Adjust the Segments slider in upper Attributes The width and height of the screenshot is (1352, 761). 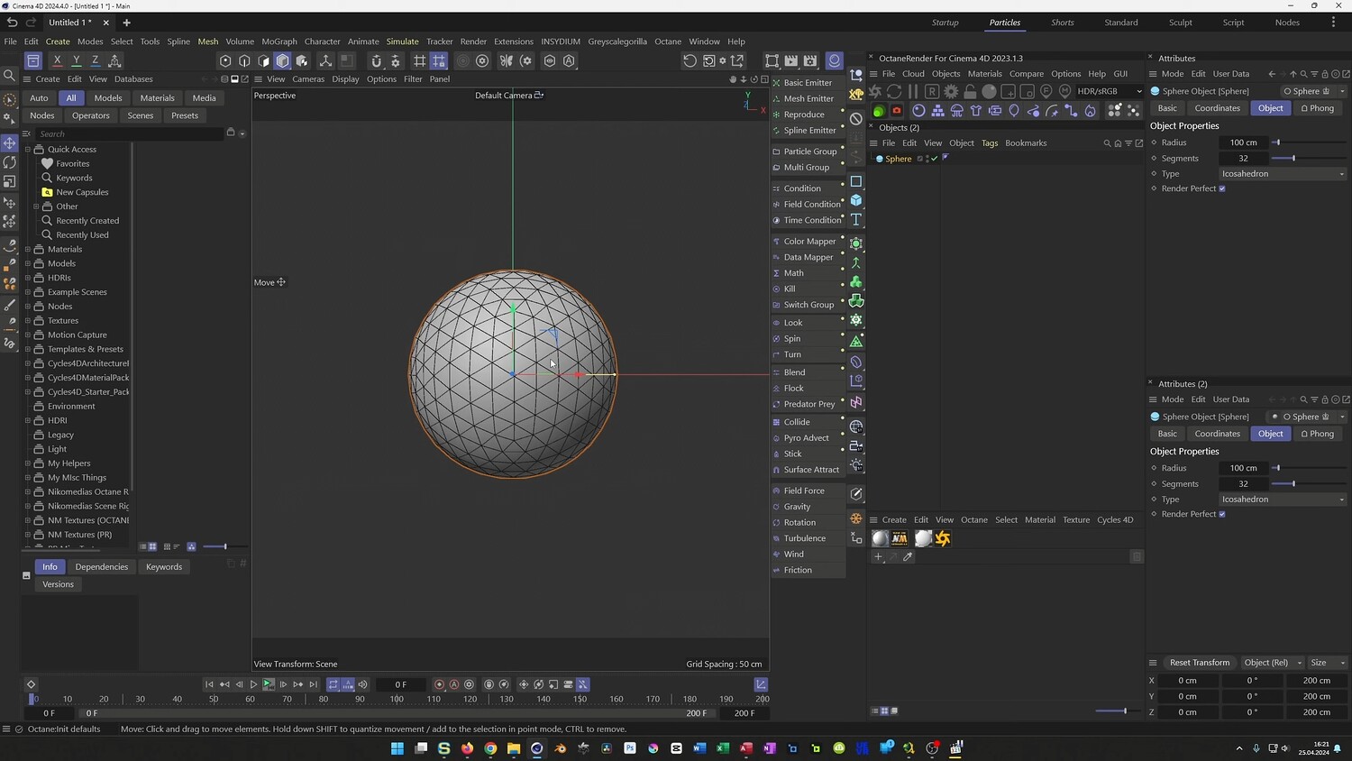[x=1293, y=159]
